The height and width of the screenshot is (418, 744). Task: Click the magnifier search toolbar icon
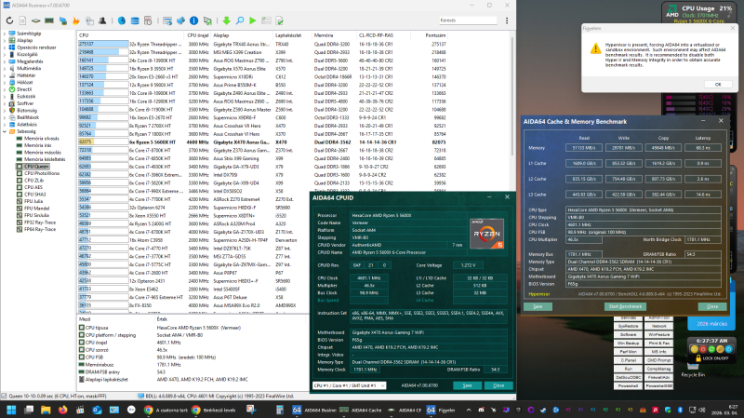coord(240,20)
